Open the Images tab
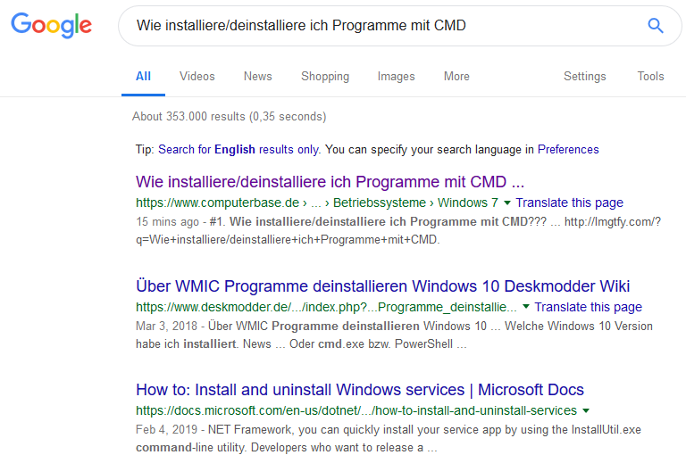686x455 pixels. 396,77
